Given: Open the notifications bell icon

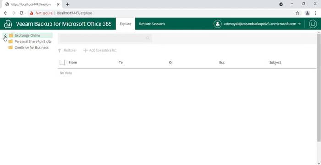Looking at the screenshot, I should (x=313, y=24).
